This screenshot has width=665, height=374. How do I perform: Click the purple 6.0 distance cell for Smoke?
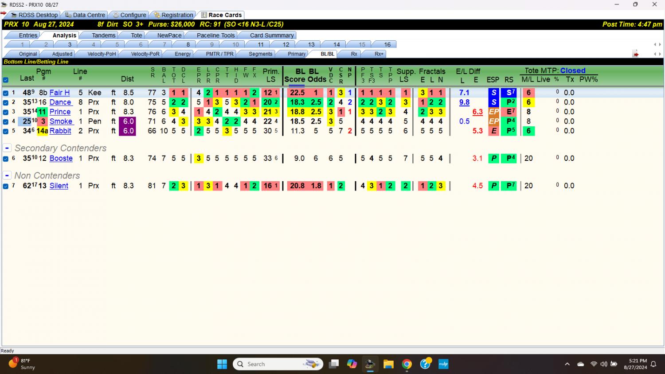coord(127,121)
